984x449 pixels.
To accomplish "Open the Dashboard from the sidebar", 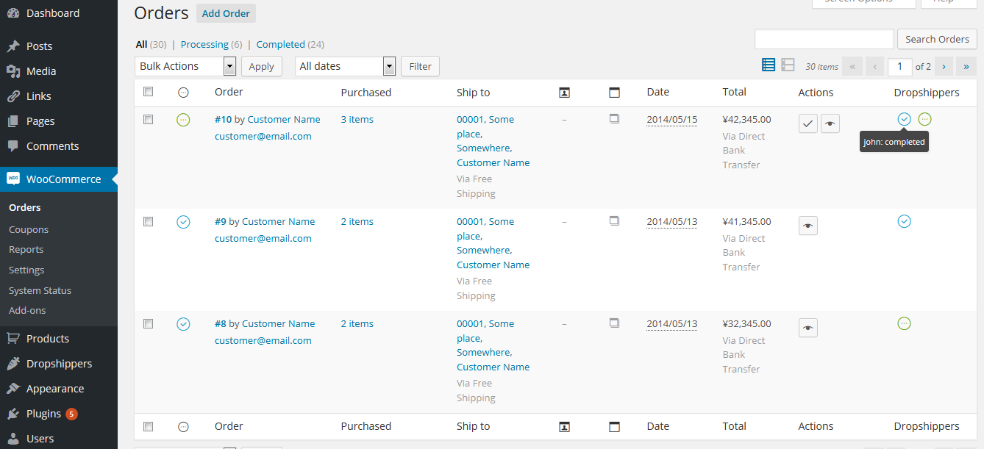I will pyautogui.click(x=46, y=12).
